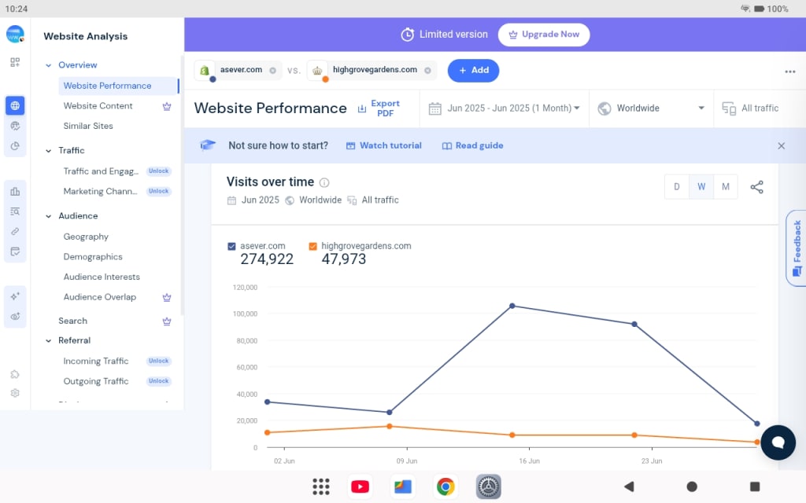Viewport: 806px width, 503px height.
Task: Remove highgrovegardens.com using its x icon
Action: 427,70
